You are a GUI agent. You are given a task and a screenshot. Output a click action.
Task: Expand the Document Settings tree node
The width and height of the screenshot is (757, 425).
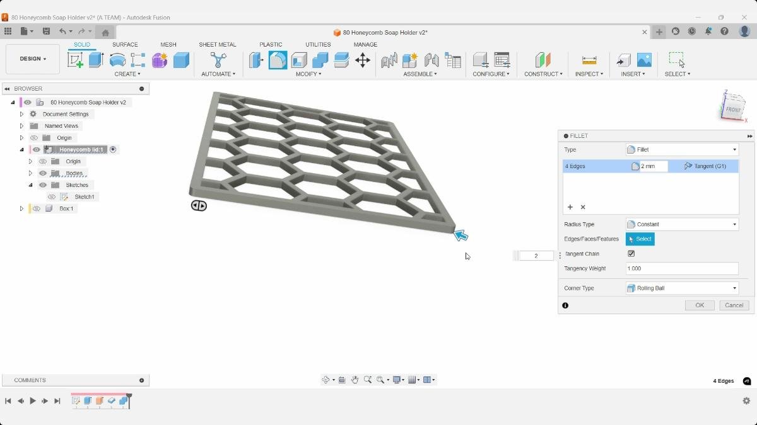pos(21,115)
